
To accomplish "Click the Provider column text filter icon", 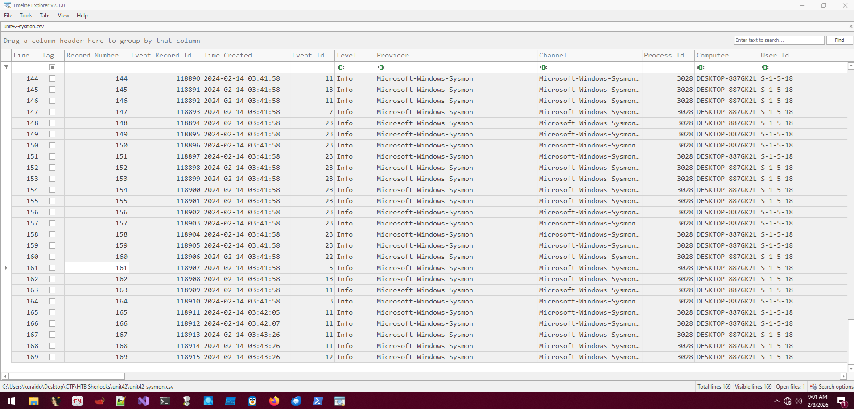I will coord(380,67).
